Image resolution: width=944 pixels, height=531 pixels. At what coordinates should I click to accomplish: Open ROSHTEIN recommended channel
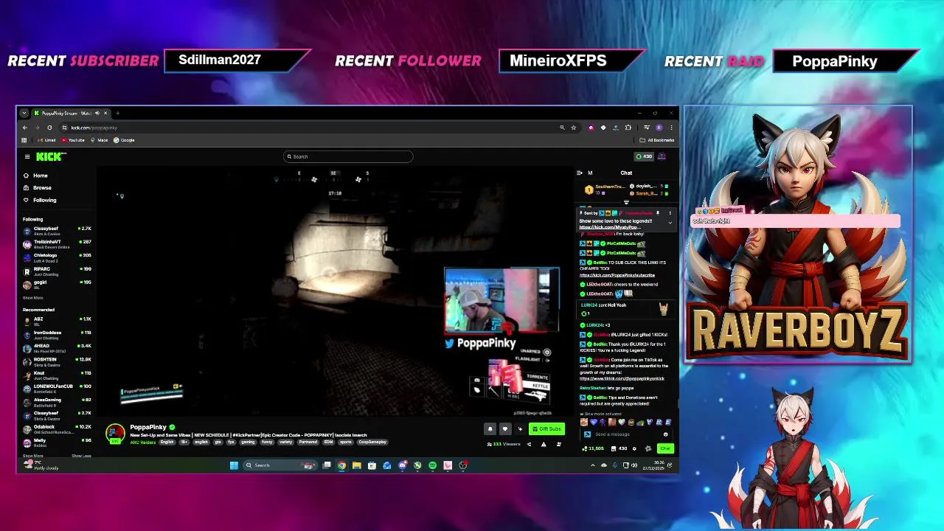pos(57,361)
